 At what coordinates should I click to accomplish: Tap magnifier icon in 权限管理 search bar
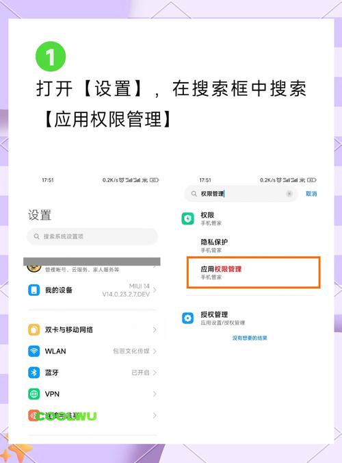pyautogui.click(x=194, y=194)
